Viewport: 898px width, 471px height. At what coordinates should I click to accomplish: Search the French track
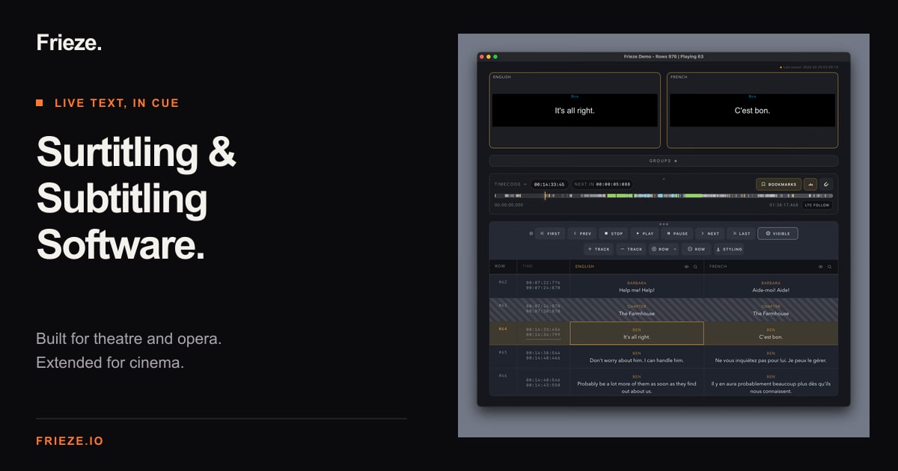coord(829,266)
